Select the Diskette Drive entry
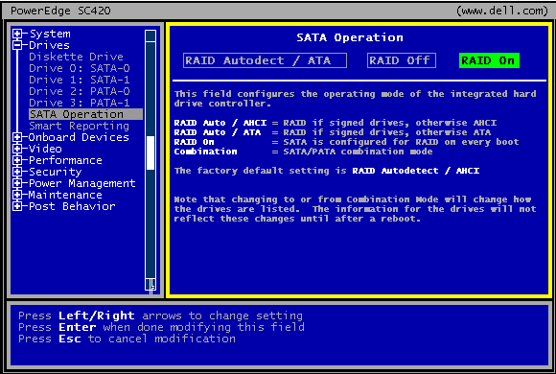Image resolution: width=556 pixels, height=374 pixels. click(77, 57)
